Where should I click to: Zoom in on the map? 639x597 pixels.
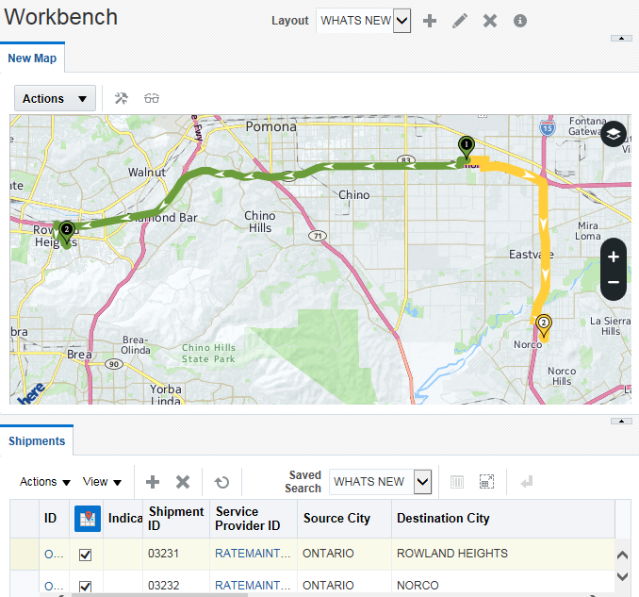(x=614, y=257)
